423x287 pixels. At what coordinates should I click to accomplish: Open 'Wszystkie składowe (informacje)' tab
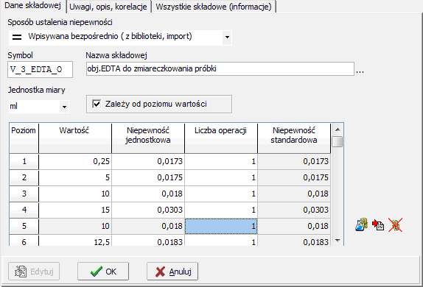(214, 7)
